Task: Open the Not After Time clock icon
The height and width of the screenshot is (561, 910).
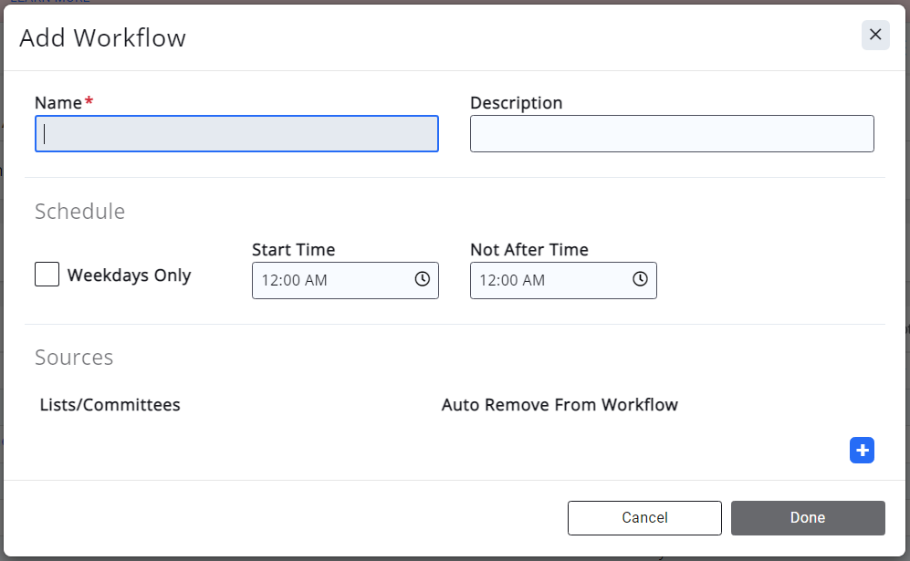Action: (640, 280)
